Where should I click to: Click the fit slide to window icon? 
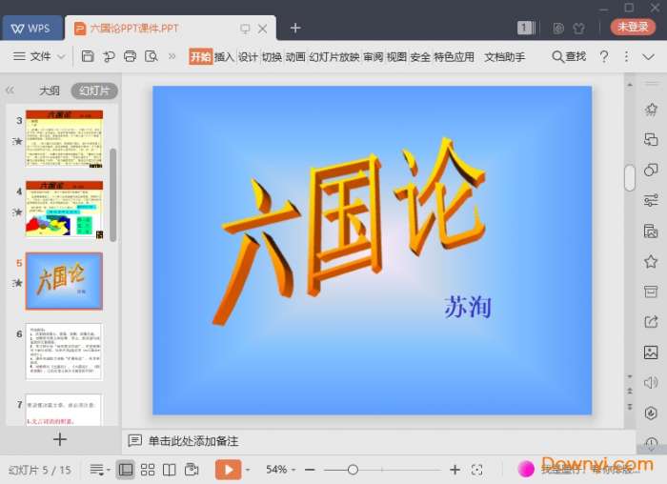tap(477, 470)
